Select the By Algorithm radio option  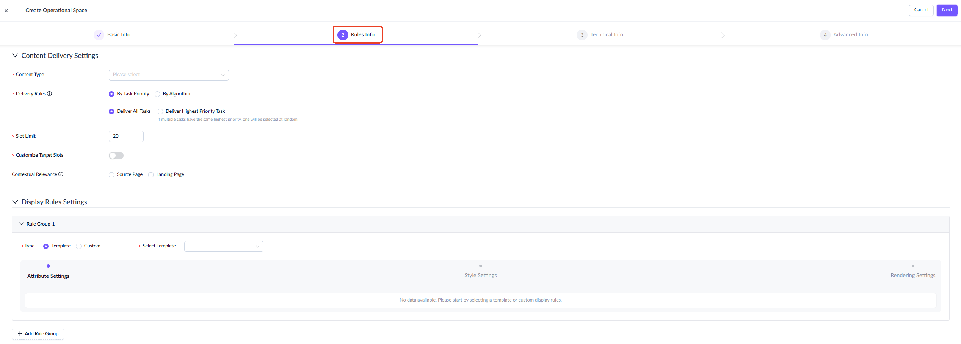tap(157, 94)
